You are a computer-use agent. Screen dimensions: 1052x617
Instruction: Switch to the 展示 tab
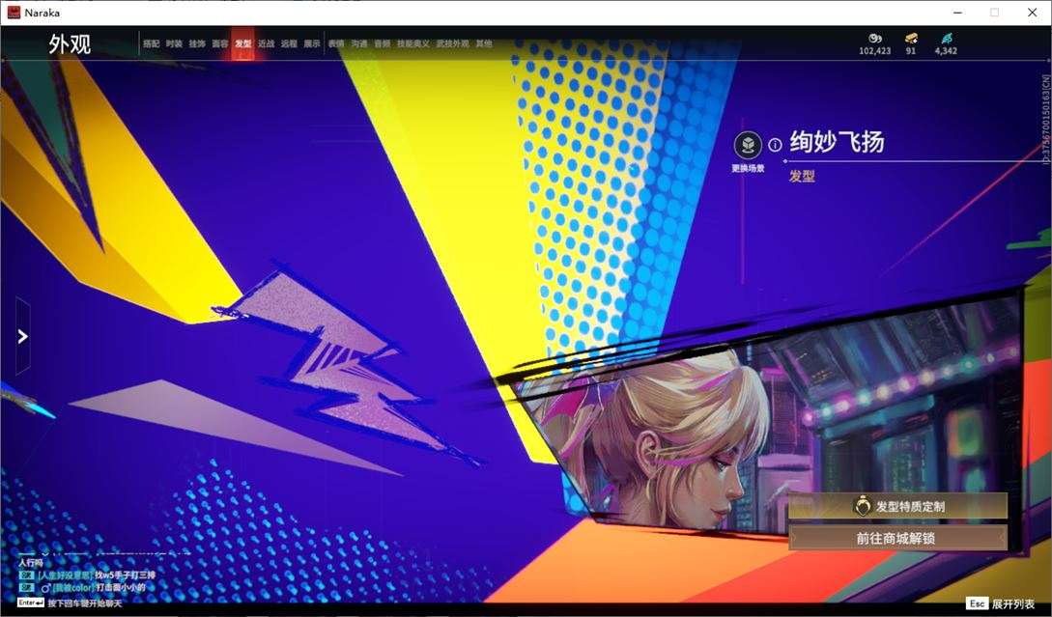coord(312,43)
